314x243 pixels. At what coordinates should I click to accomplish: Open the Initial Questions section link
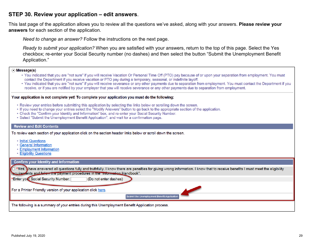(32, 141)
